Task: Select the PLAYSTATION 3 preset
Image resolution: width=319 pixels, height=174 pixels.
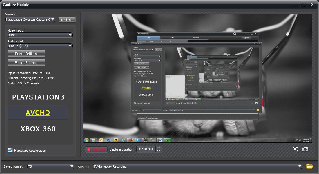Action: pos(38,97)
